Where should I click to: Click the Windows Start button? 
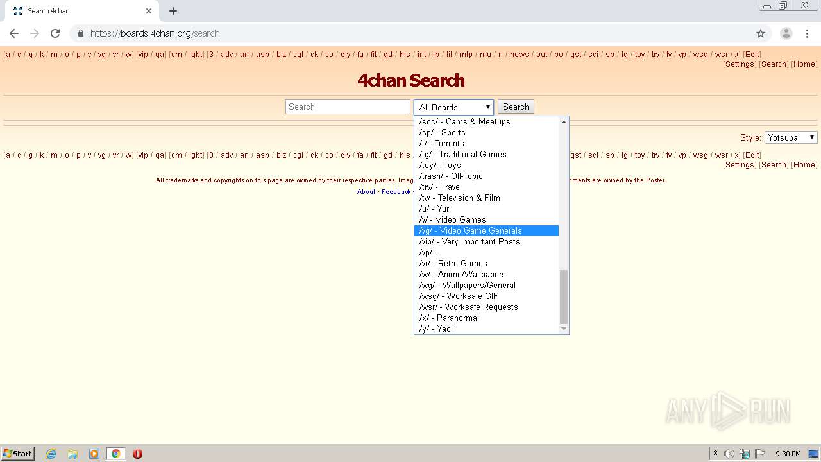pos(18,454)
